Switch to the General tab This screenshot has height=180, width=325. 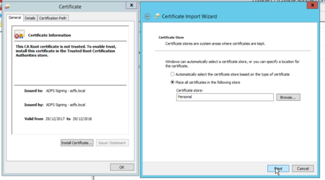click(15, 18)
